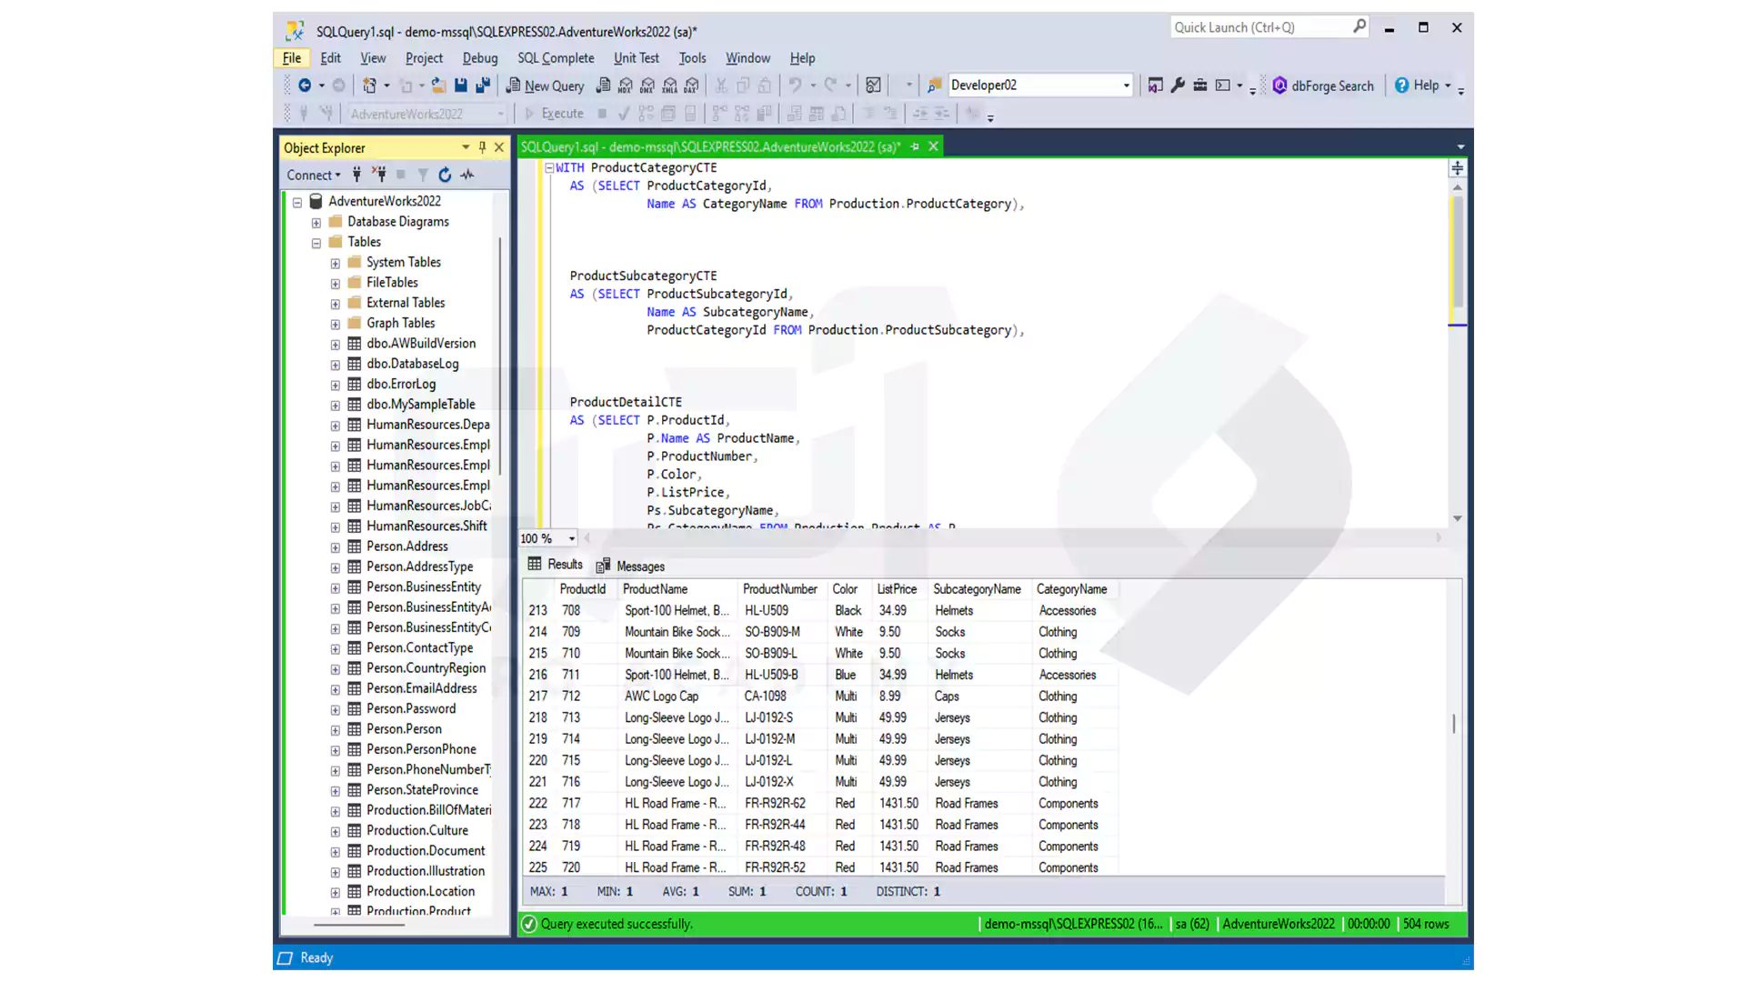The width and height of the screenshot is (1746, 982).
Task: Click the DMX query icon
Action: (647, 85)
